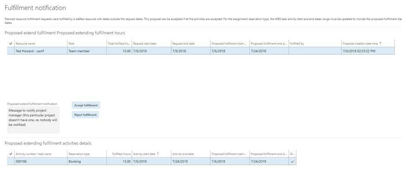Click the Ted Howard - usmf cell
Viewport: 402px width, 169px height.
[x=41, y=51]
